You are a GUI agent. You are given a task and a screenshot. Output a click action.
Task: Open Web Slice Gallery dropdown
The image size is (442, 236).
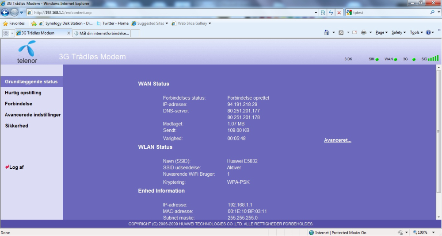tap(191, 23)
